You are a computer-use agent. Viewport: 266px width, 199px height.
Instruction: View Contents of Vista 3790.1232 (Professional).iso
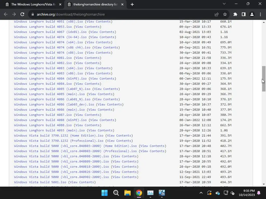point(119,141)
